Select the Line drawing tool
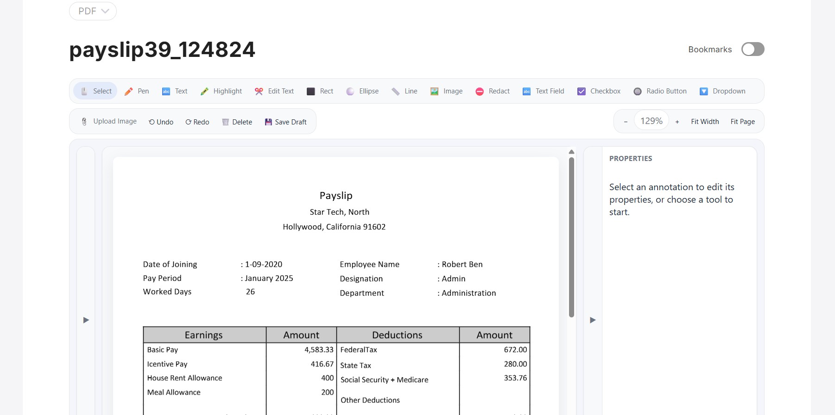 (404, 91)
